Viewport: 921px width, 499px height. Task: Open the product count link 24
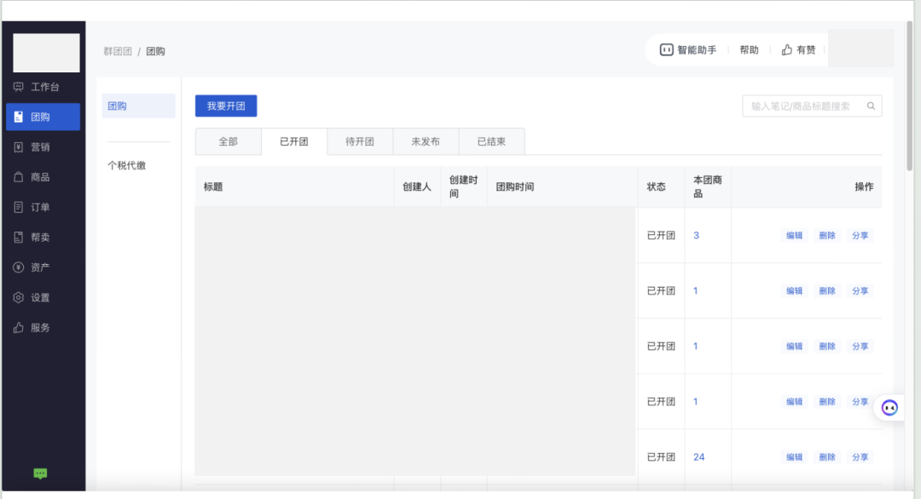pos(699,456)
